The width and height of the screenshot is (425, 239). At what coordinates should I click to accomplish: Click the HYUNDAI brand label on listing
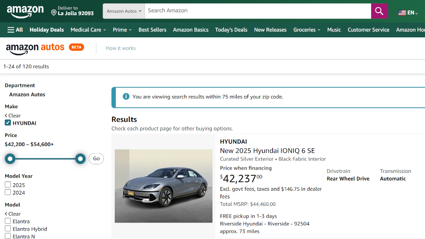click(x=233, y=141)
